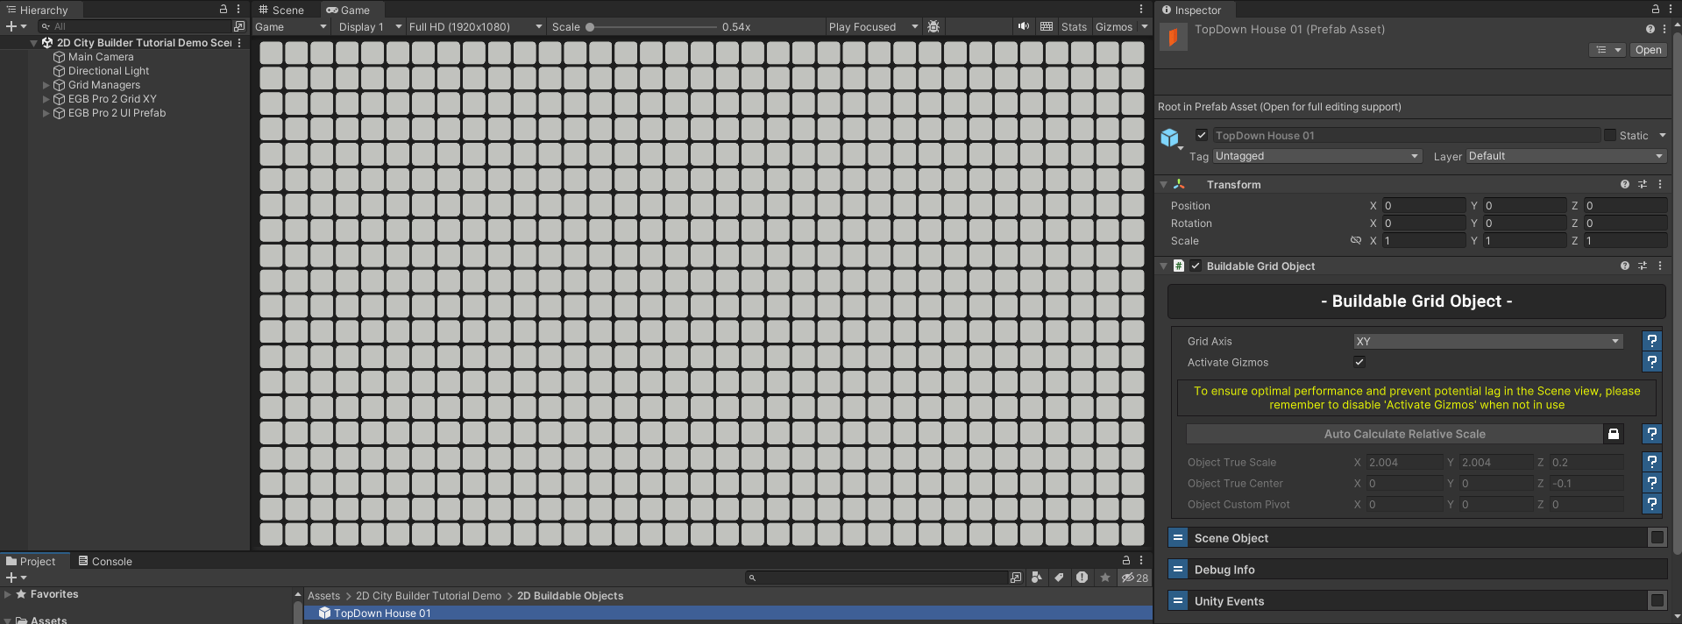This screenshot has width=1682, height=624.
Task: Click the help icon next to Grid Axis
Action: click(1651, 341)
